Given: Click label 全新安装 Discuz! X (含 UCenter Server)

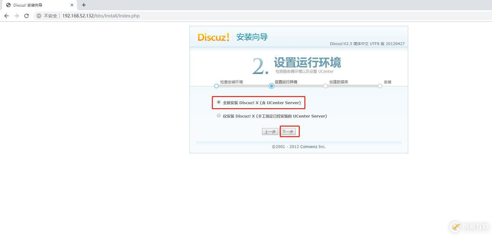Looking at the screenshot, I should tap(262, 103).
